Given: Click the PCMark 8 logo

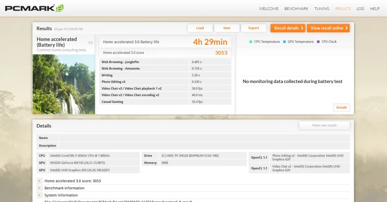Looking at the screenshot, I should point(34,8).
